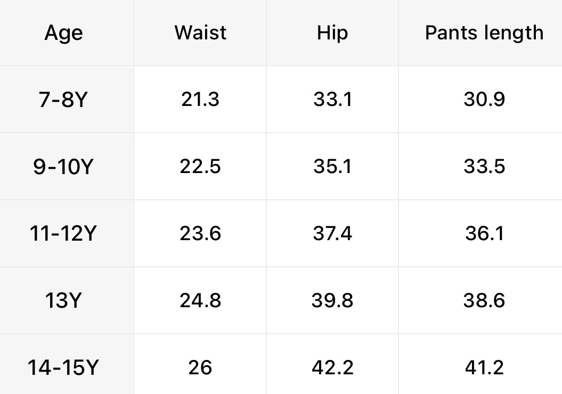The width and height of the screenshot is (562, 394).
Task: Click pants length value 30.9
Action: tap(484, 100)
